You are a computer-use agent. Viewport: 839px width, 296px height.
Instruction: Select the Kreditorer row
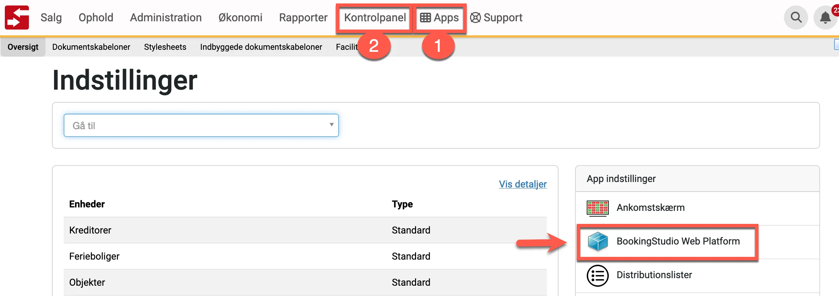(305, 230)
